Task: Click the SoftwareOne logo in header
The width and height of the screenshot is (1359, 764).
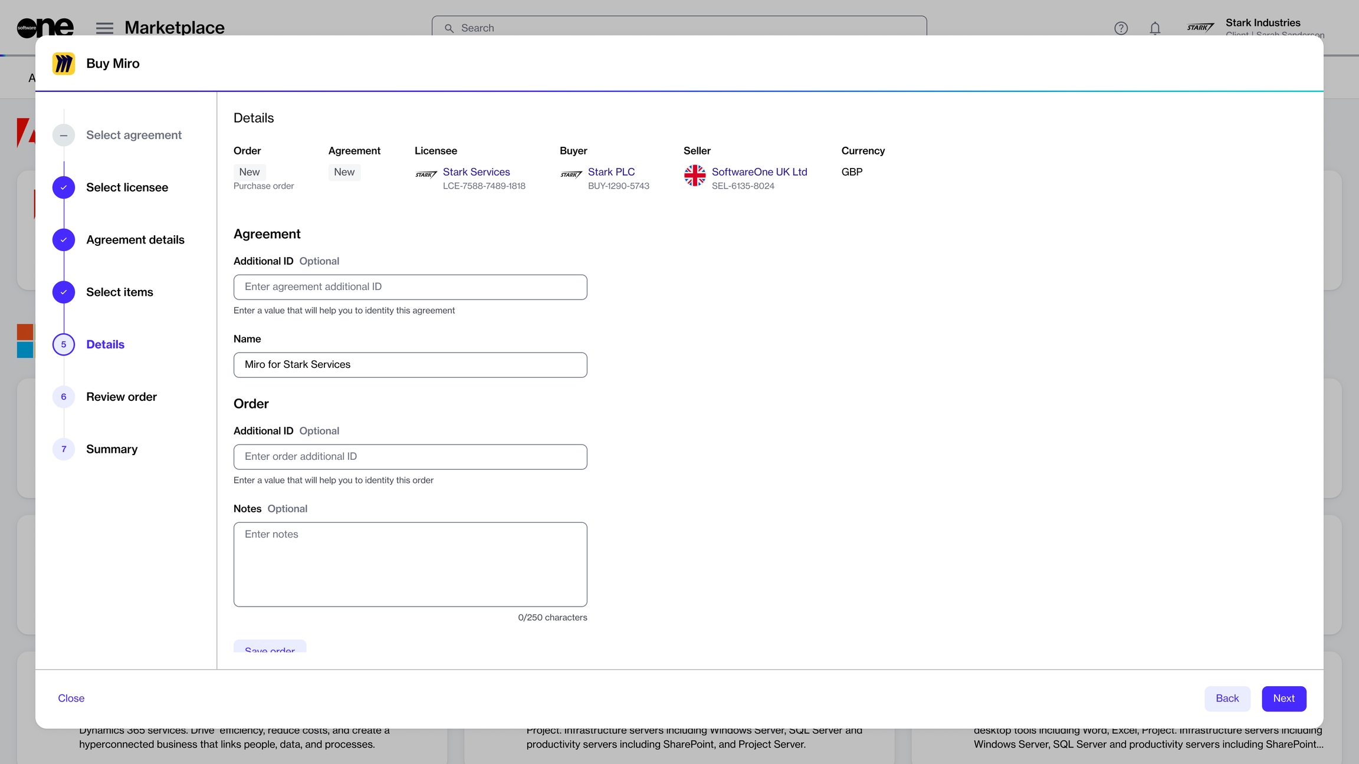Action: tap(45, 27)
